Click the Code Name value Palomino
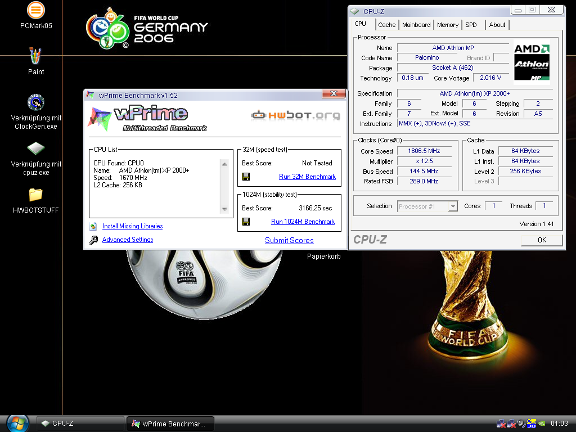Image resolution: width=576 pixels, height=432 pixels. point(427,58)
